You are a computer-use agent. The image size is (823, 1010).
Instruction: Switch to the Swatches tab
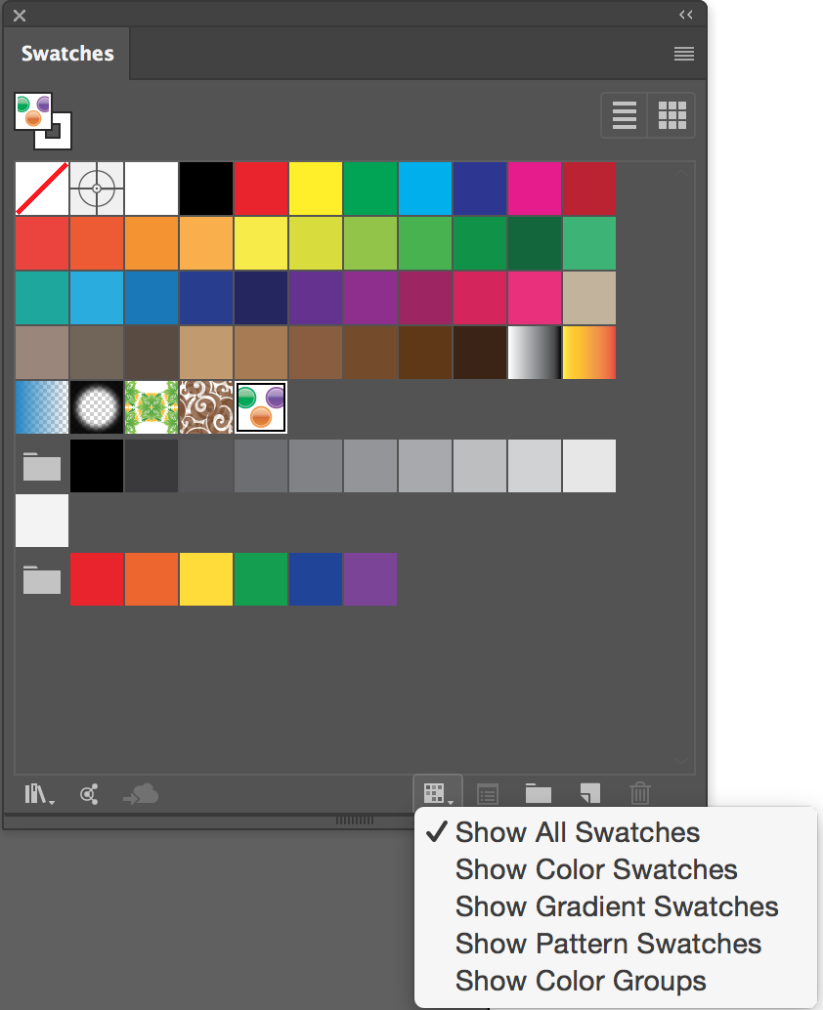[65, 54]
